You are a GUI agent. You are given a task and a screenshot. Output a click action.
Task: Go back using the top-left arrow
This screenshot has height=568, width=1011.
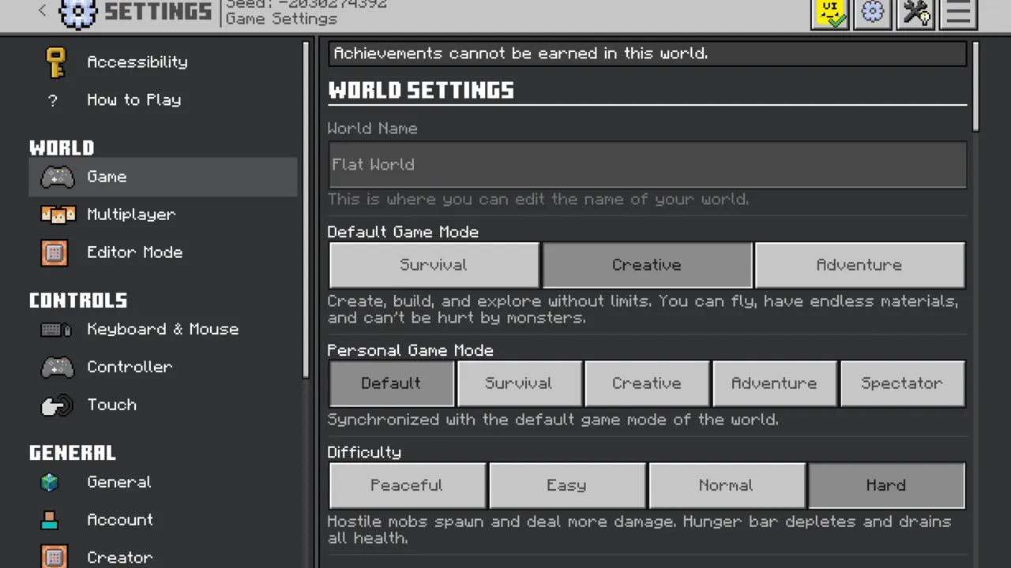pyautogui.click(x=42, y=10)
